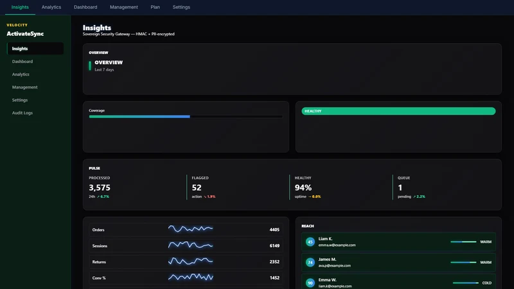
Task: Open the Insights top navigation tab
Action: [x=20, y=7]
